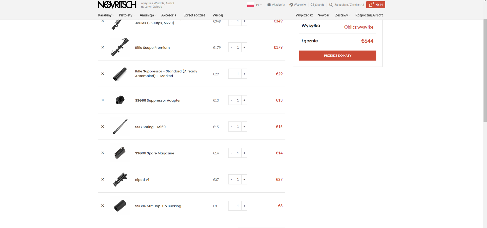
Task: Click the user account login icon
Action: [331, 5]
